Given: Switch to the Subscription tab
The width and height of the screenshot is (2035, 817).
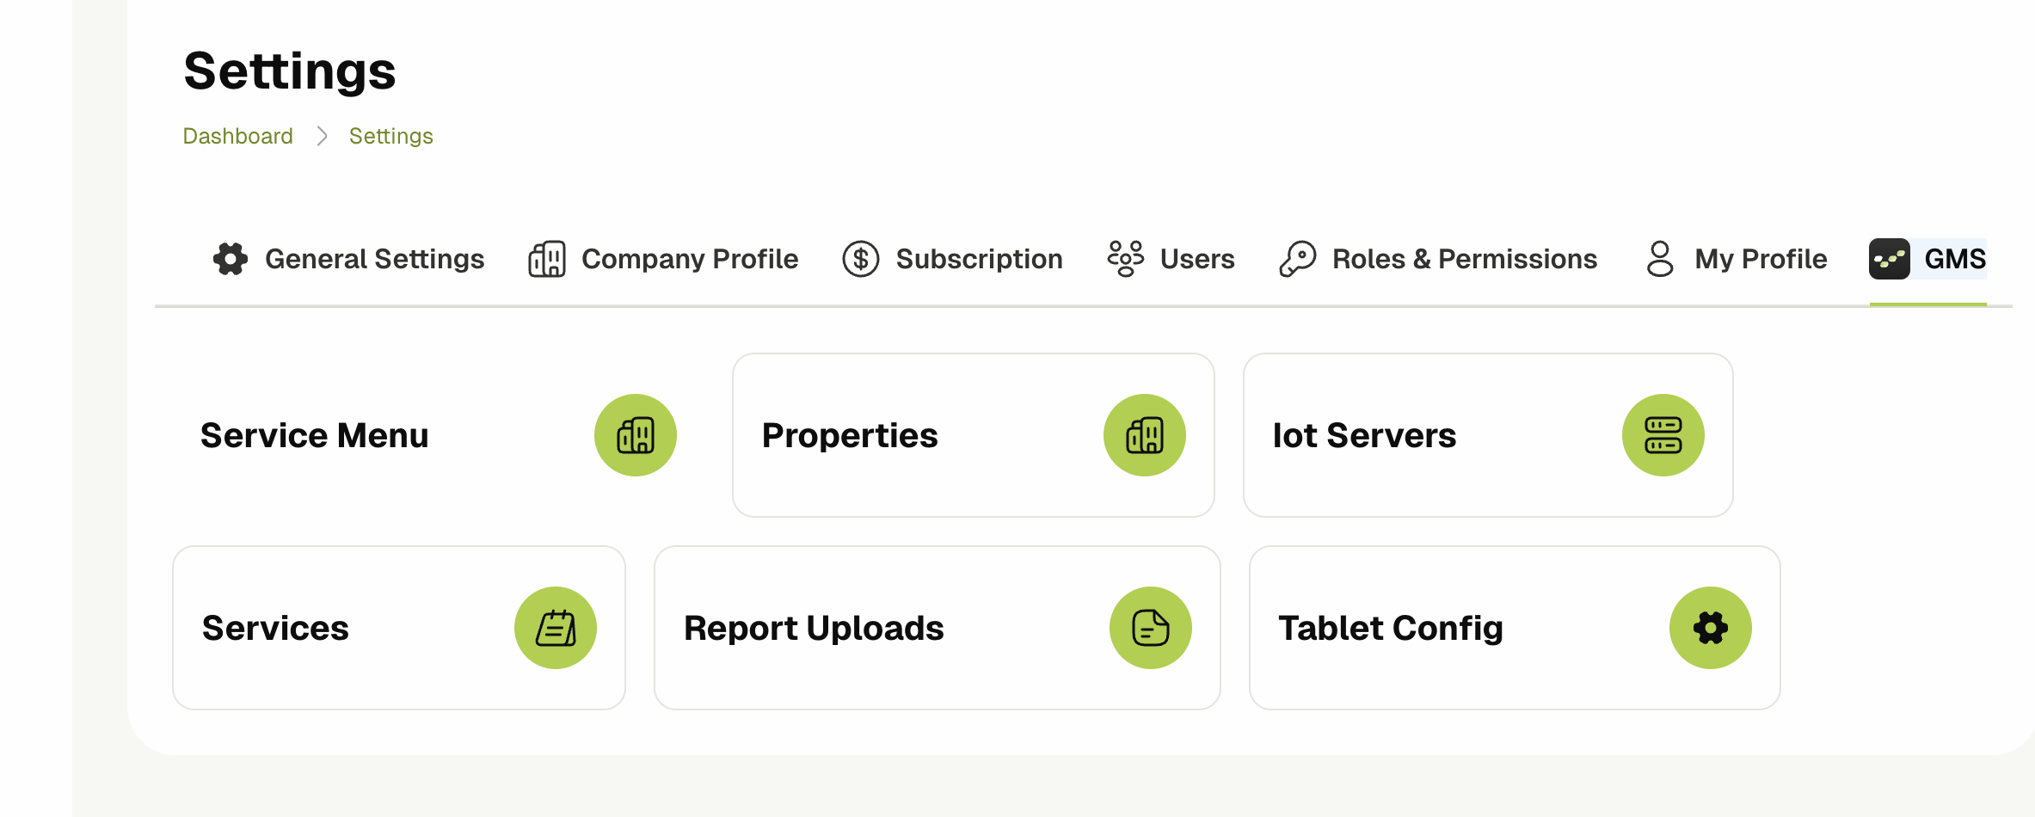Looking at the screenshot, I should point(979,259).
